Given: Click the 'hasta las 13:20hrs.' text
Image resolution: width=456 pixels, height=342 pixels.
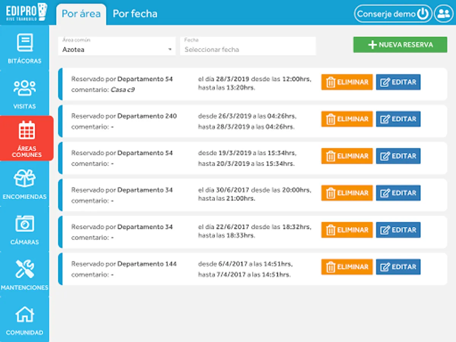Looking at the screenshot, I should click(226, 88).
